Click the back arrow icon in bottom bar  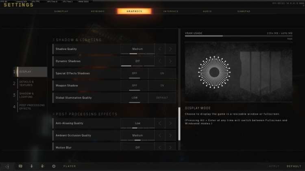7,167
